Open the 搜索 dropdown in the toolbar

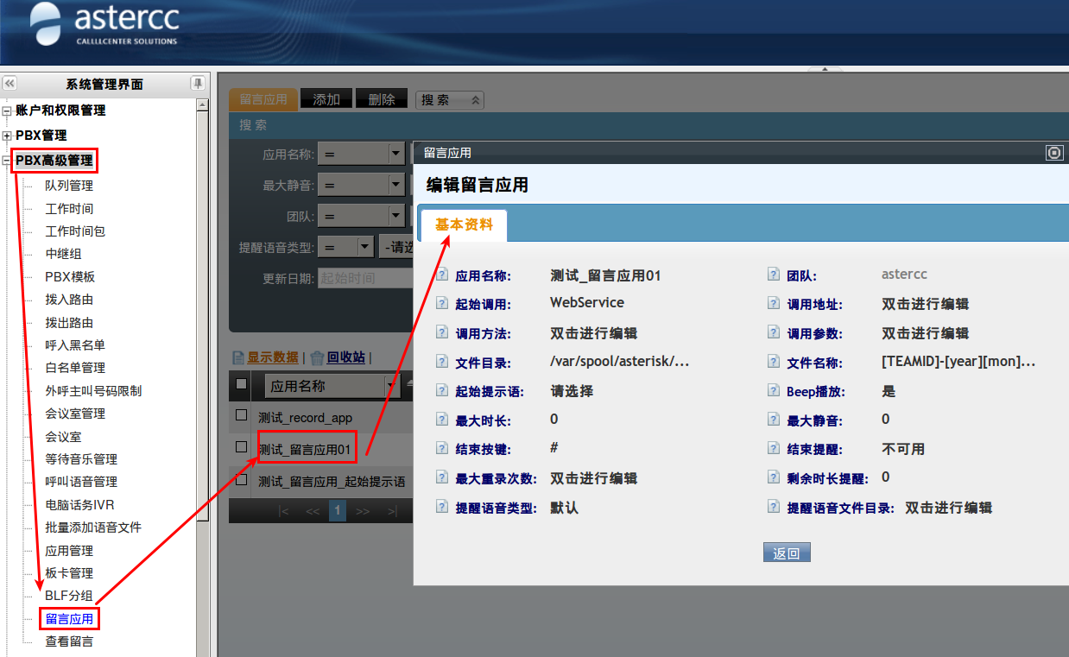449,100
